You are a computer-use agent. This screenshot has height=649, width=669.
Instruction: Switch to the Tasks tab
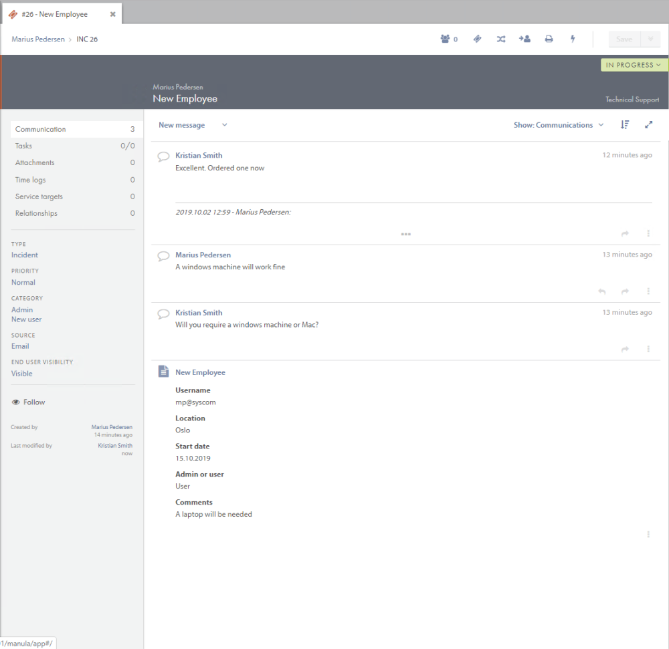23,146
